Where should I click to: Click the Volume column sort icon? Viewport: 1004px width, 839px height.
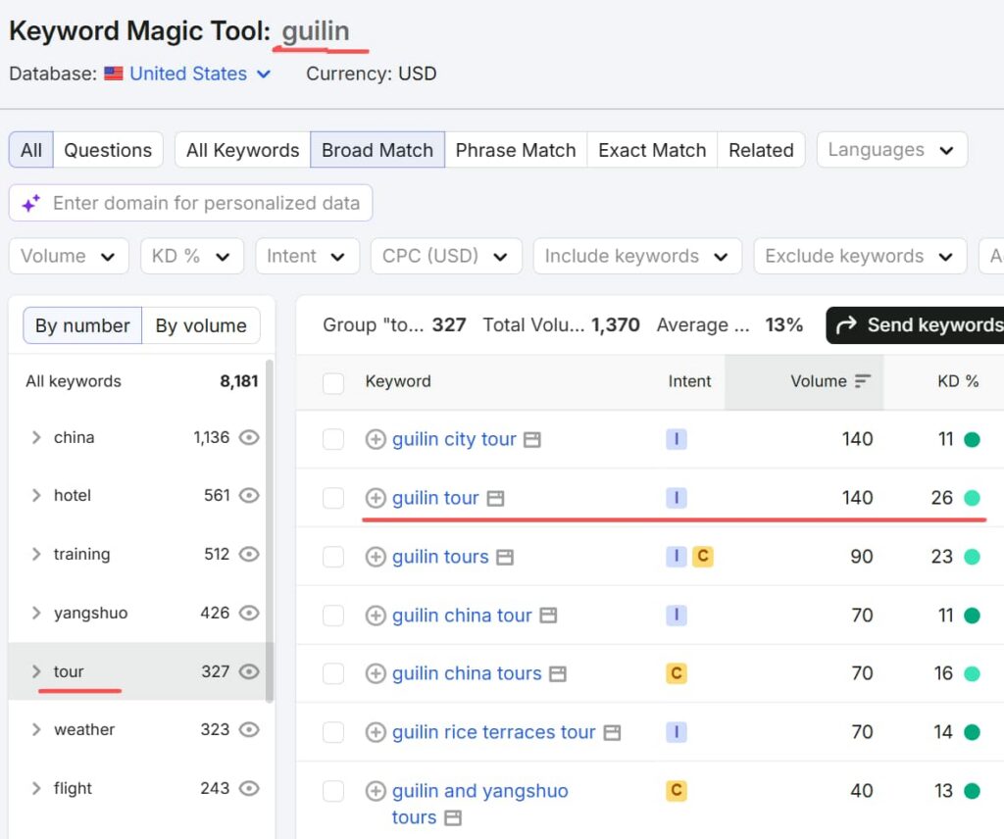coord(863,381)
